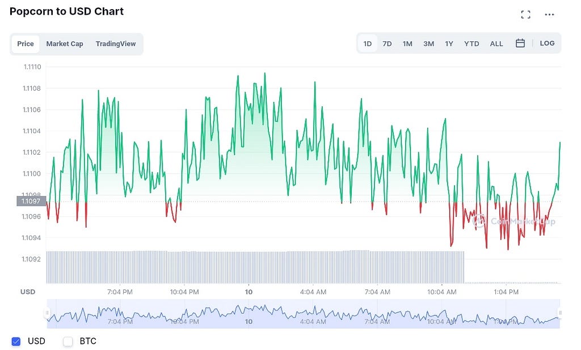Switch to the Market Cap tab
Screen dimensions: 581x350
point(65,44)
